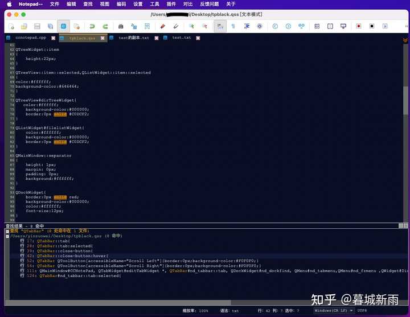410x317 pixels.
Task: Switch to the ccnotepad.cpp tab
Action: 31,38
